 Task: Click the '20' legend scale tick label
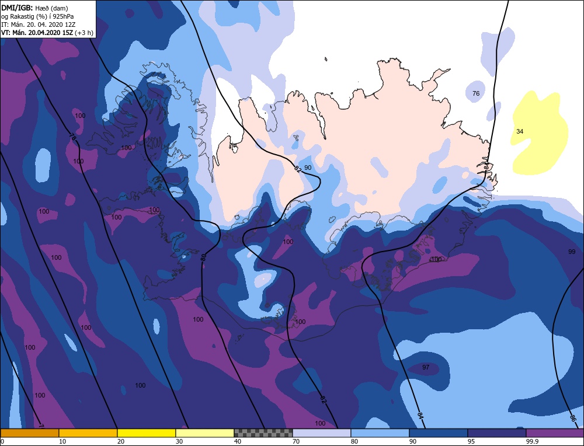pyautogui.click(x=121, y=442)
